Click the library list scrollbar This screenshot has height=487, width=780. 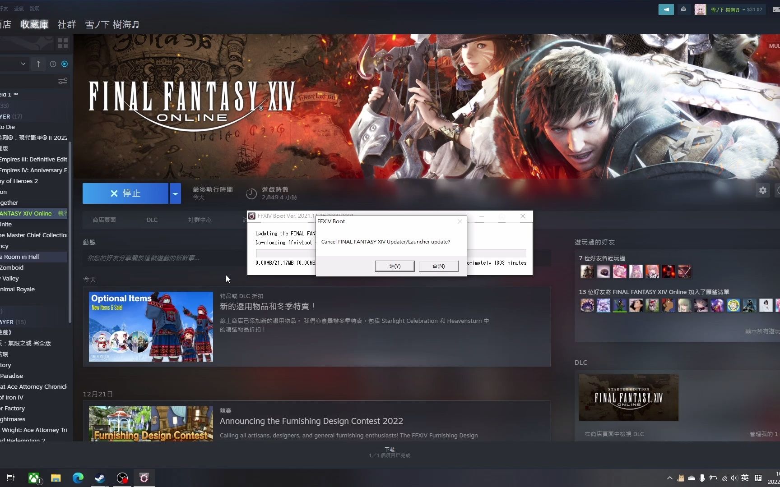(70, 232)
